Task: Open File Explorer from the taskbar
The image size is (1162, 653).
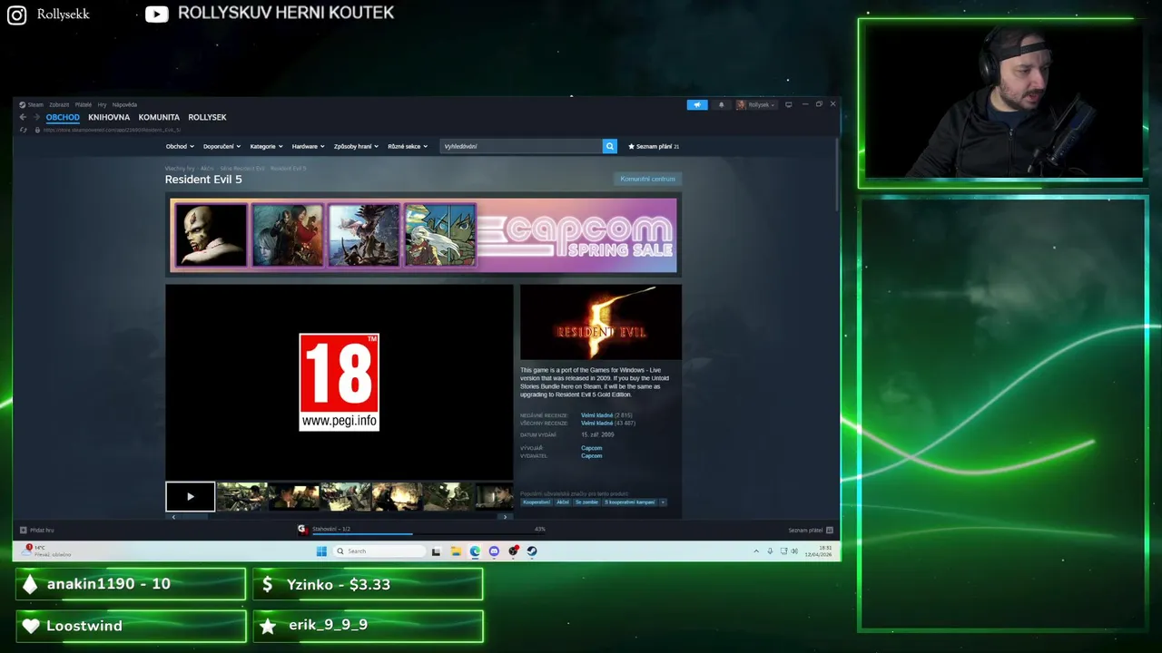Action: 456,551
